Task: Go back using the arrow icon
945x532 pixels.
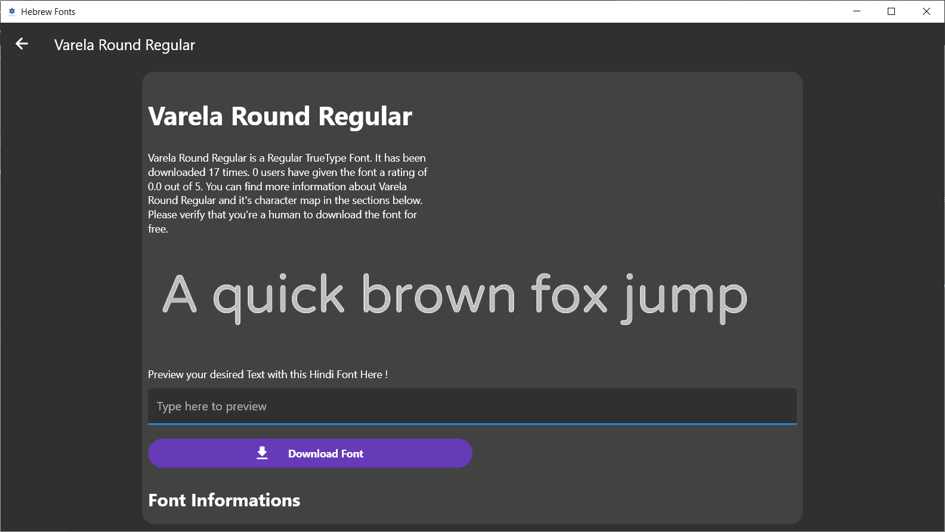Action: pyautogui.click(x=22, y=44)
